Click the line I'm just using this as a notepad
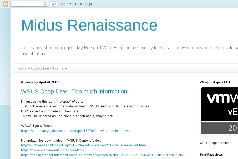The height and width of the screenshot is (159, 238). coord(53,102)
